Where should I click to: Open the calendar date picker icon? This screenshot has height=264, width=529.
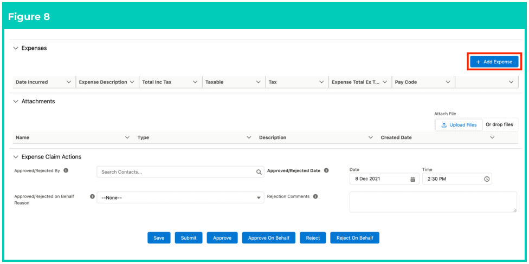(412, 179)
